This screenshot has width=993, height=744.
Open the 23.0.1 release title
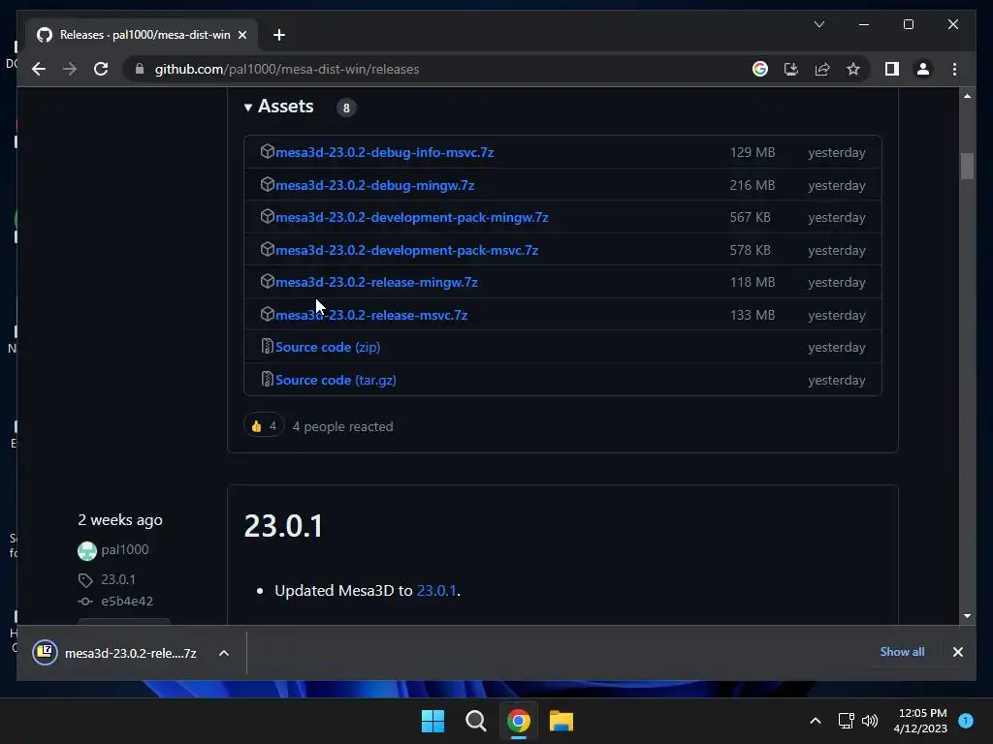click(283, 526)
